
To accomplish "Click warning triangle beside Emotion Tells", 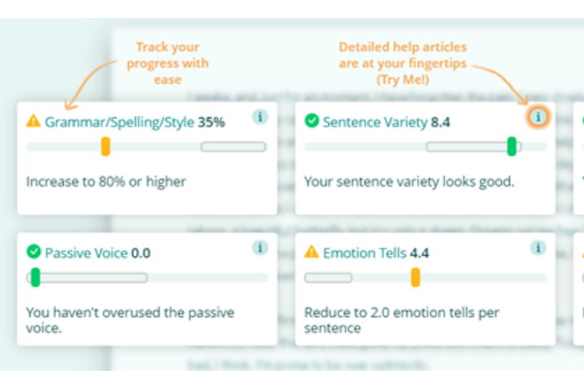I will [x=311, y=251].
